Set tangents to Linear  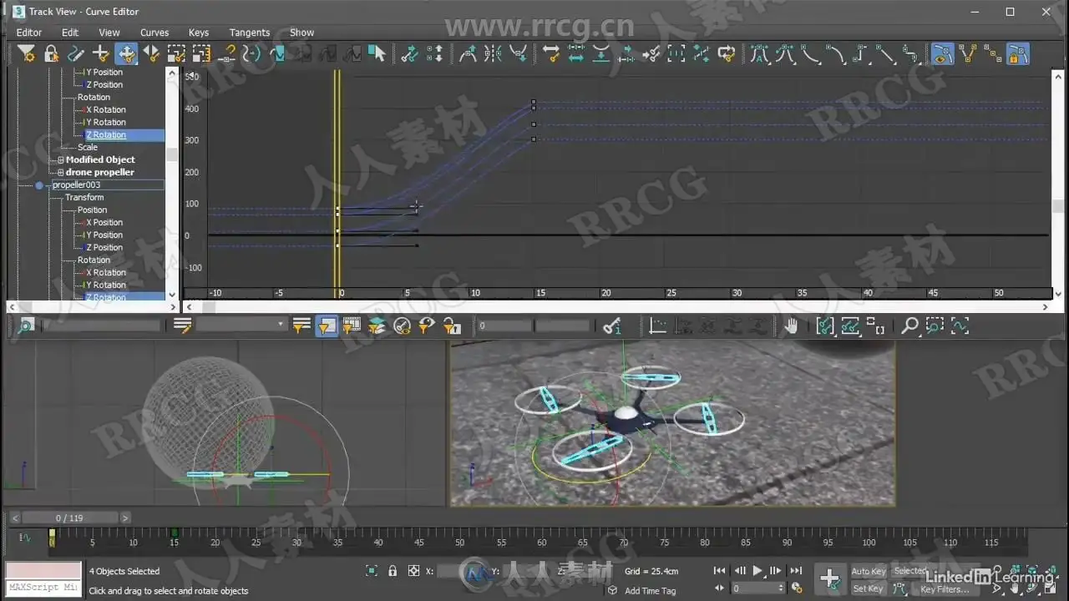[885, 54]
